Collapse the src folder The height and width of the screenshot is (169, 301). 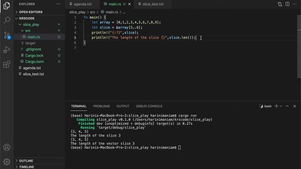40,31
